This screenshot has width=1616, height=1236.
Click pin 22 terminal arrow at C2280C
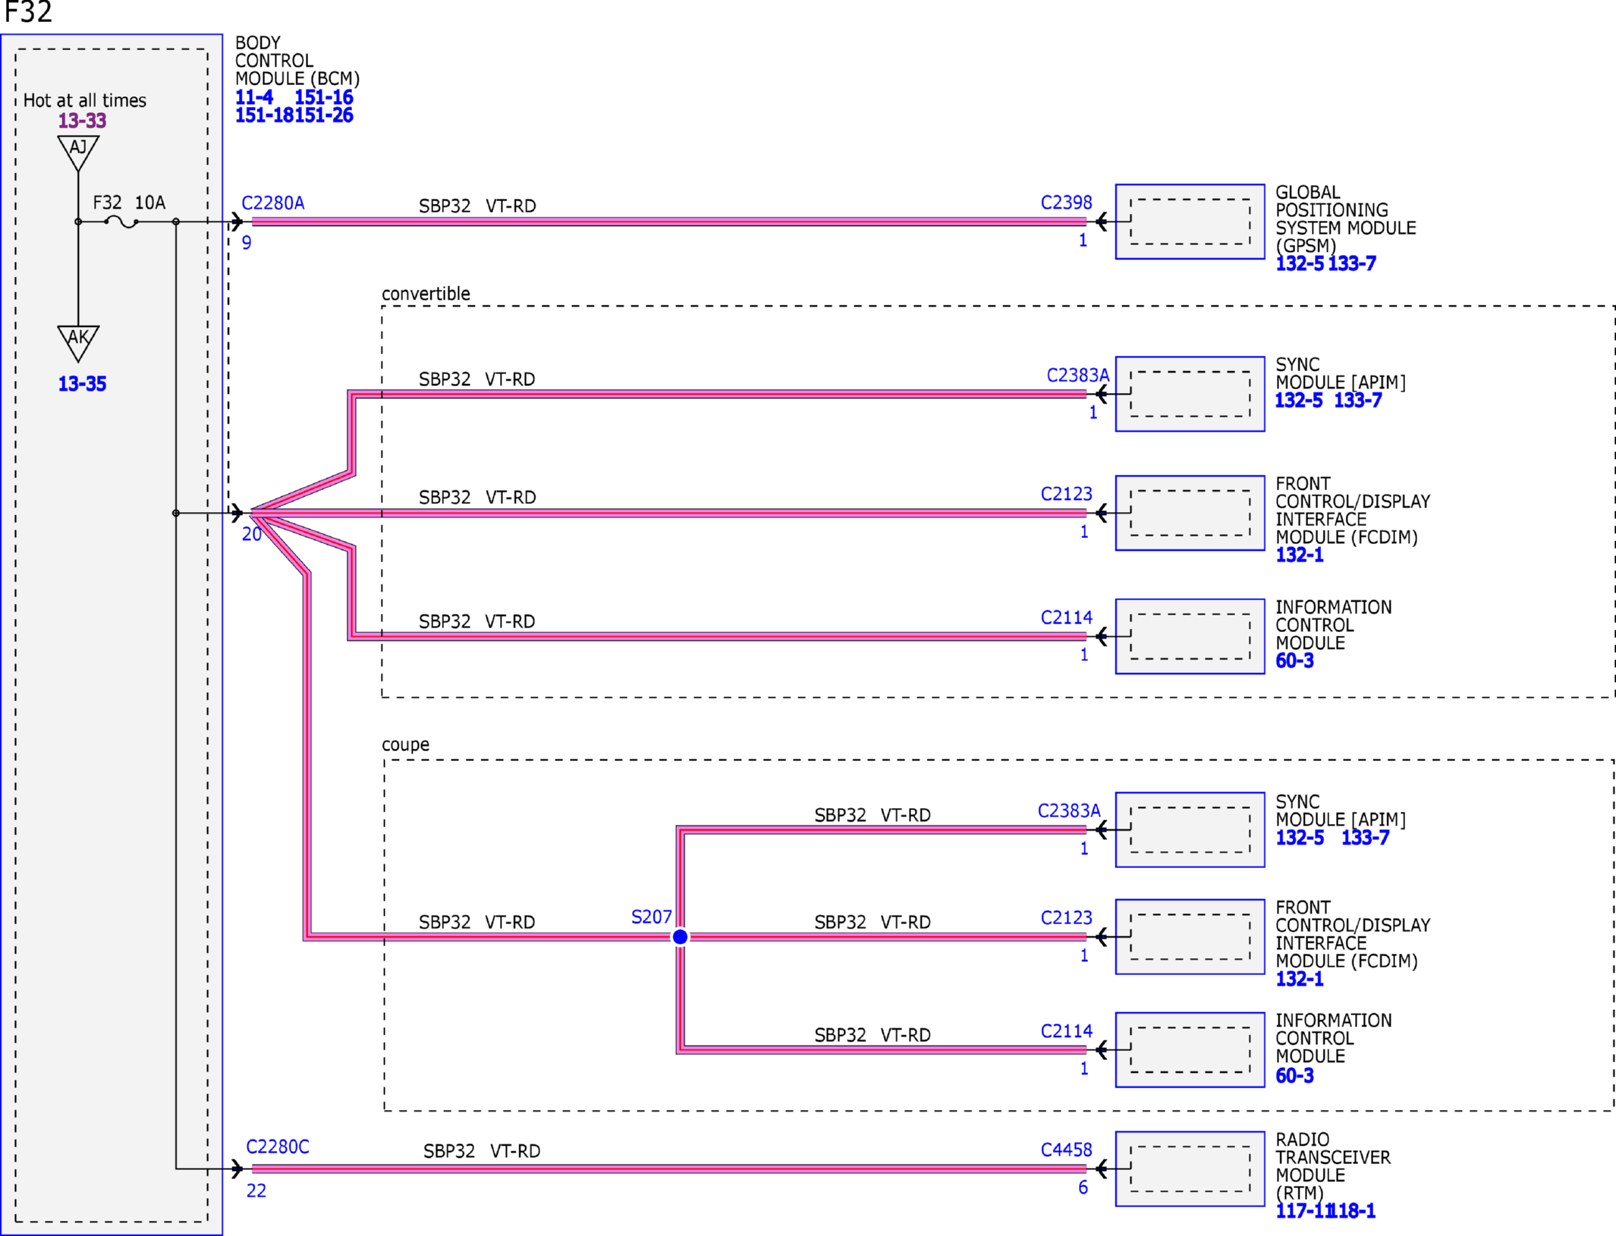(237, 1168)
